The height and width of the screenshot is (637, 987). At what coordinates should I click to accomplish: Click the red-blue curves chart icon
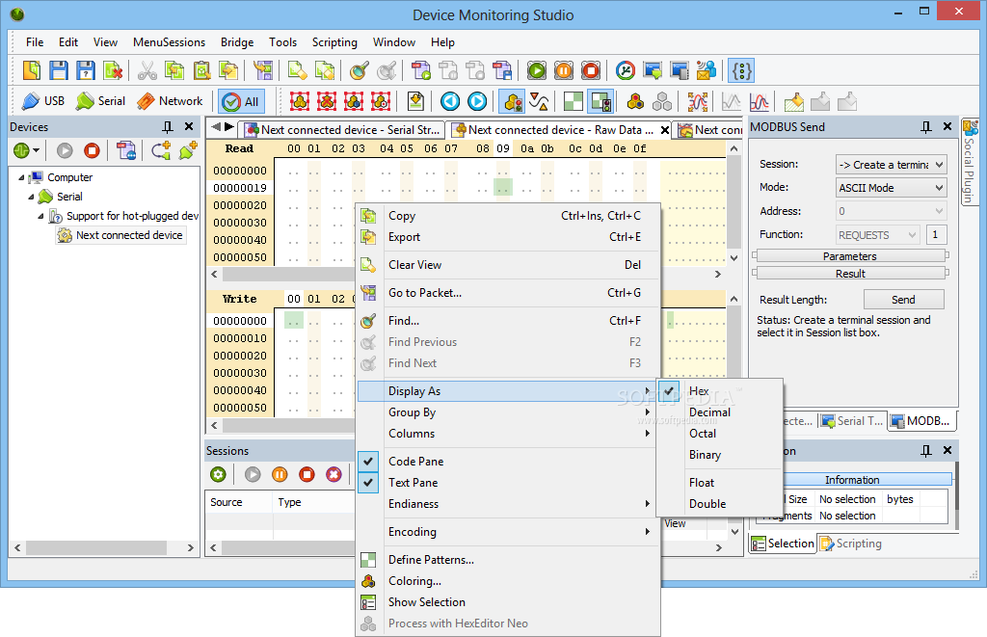point(760,101)
